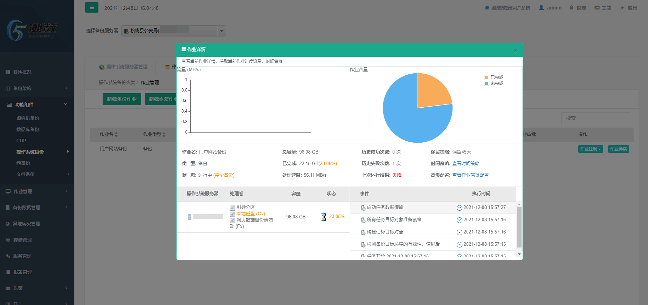Click the event list scrollbar down arrow

point(519,254)
